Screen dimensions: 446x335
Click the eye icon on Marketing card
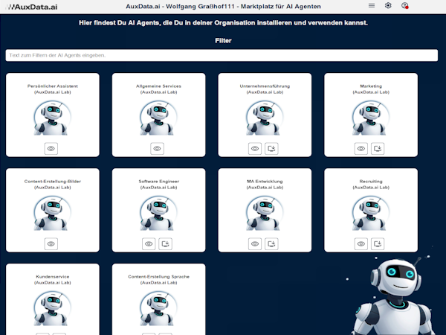361,148
